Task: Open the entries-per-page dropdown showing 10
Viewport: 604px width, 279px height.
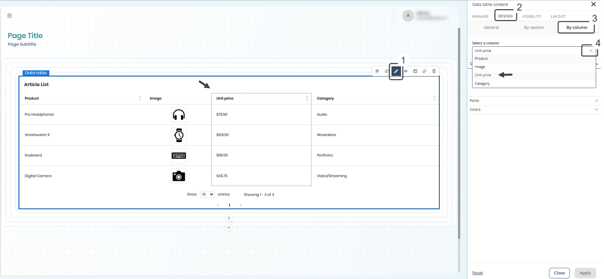Action: click(x=207, y=194)
